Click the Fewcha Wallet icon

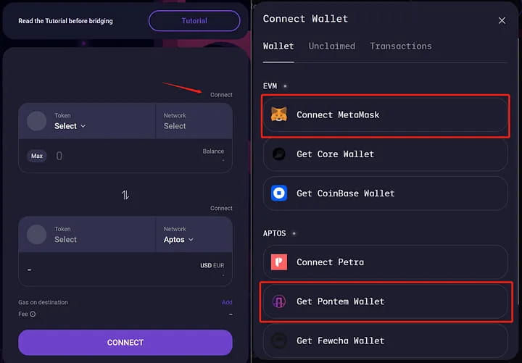279,341
